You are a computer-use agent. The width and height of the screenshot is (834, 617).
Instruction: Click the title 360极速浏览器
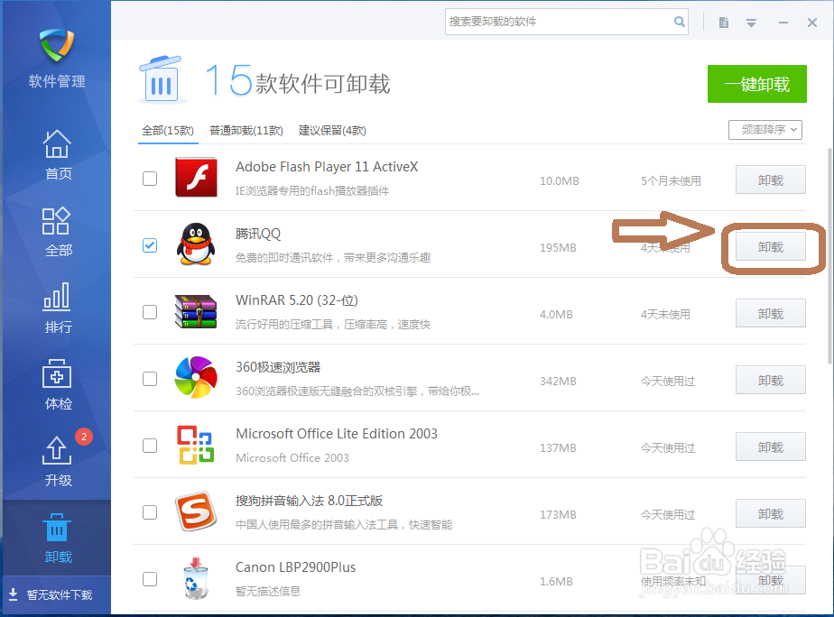pos(278,367)
